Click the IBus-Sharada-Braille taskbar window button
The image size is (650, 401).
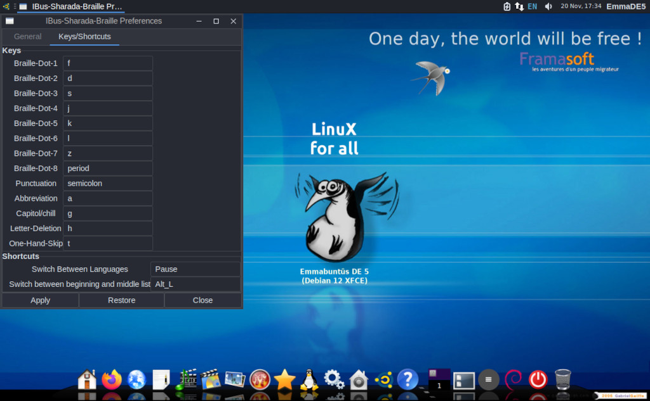[70, 6]
